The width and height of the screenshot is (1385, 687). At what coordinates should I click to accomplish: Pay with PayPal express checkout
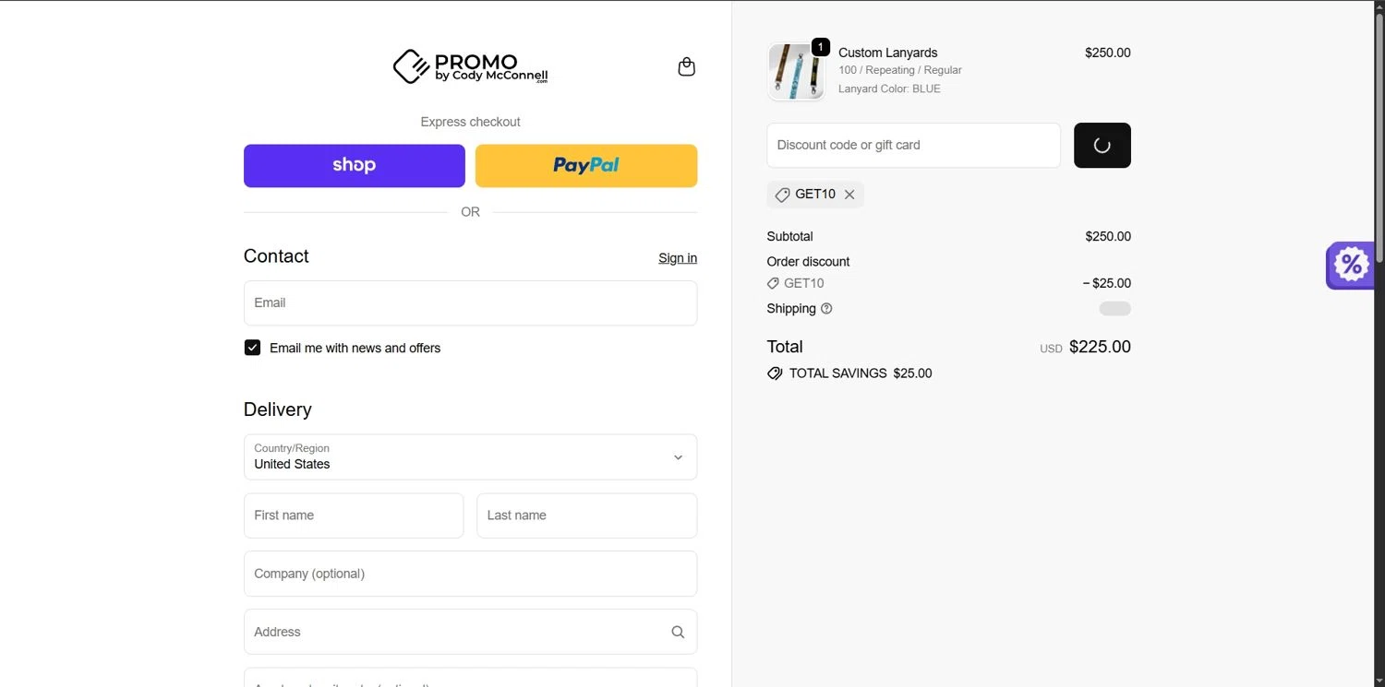click(x=586, y=166)
